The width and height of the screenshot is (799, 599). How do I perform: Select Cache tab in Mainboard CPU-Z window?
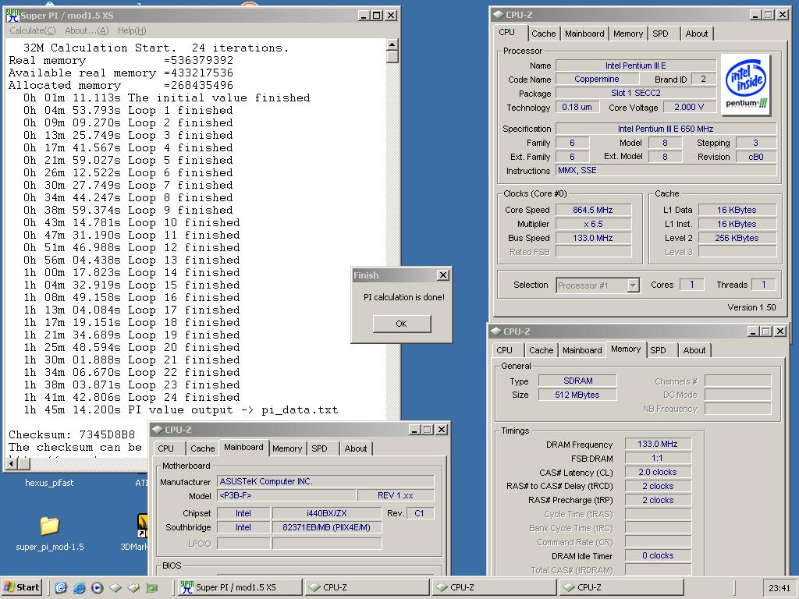tap(202, 448)
